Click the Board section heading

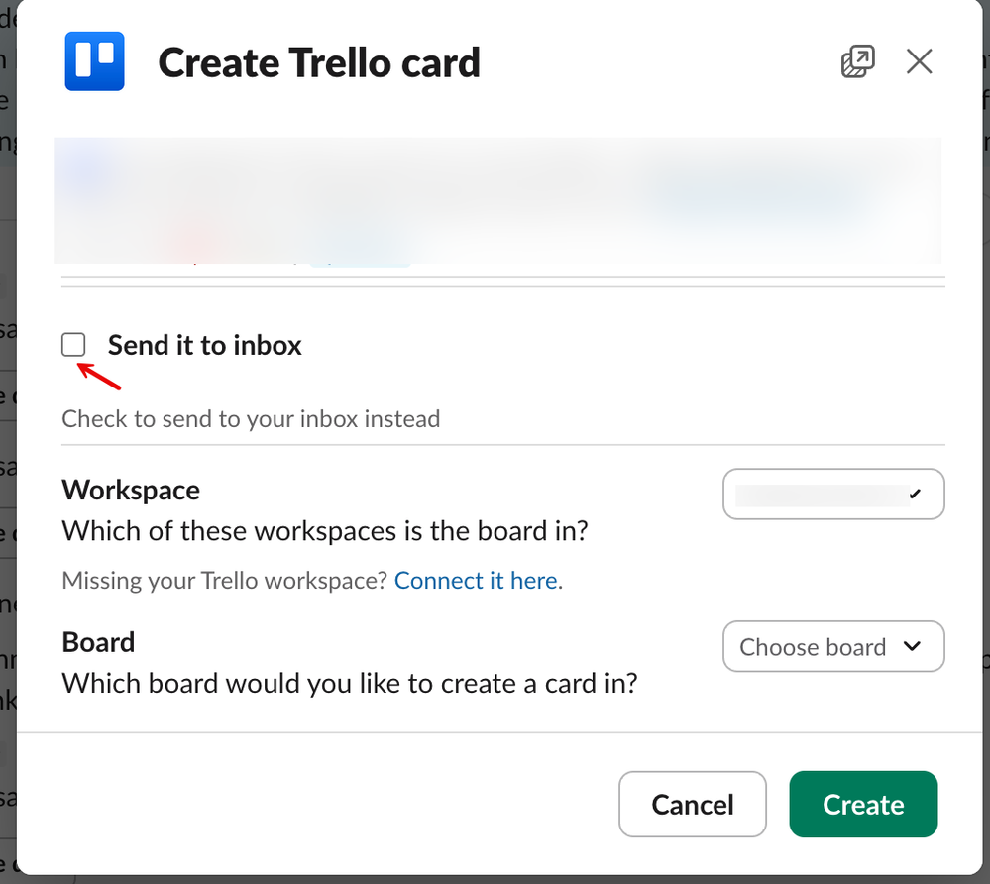click(x=98, y=642)
